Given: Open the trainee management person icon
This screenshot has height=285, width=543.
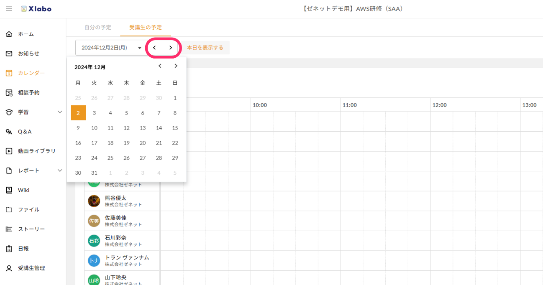Looking at the screenshot, I should point(9,268).
